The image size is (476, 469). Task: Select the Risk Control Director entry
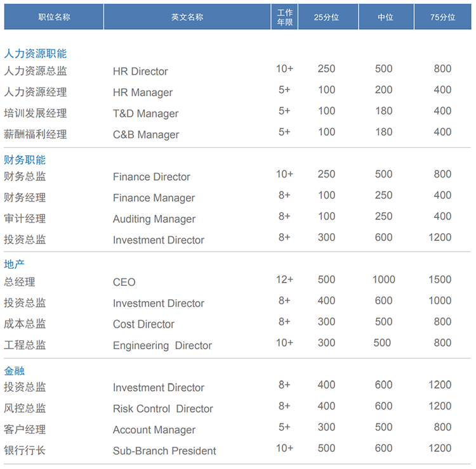click(162, 409)
